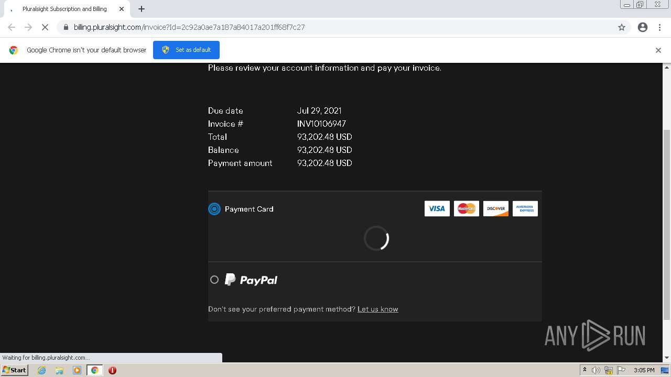Go forward in browser history
This screenshot has height=377, width=671.
[28, 27]
